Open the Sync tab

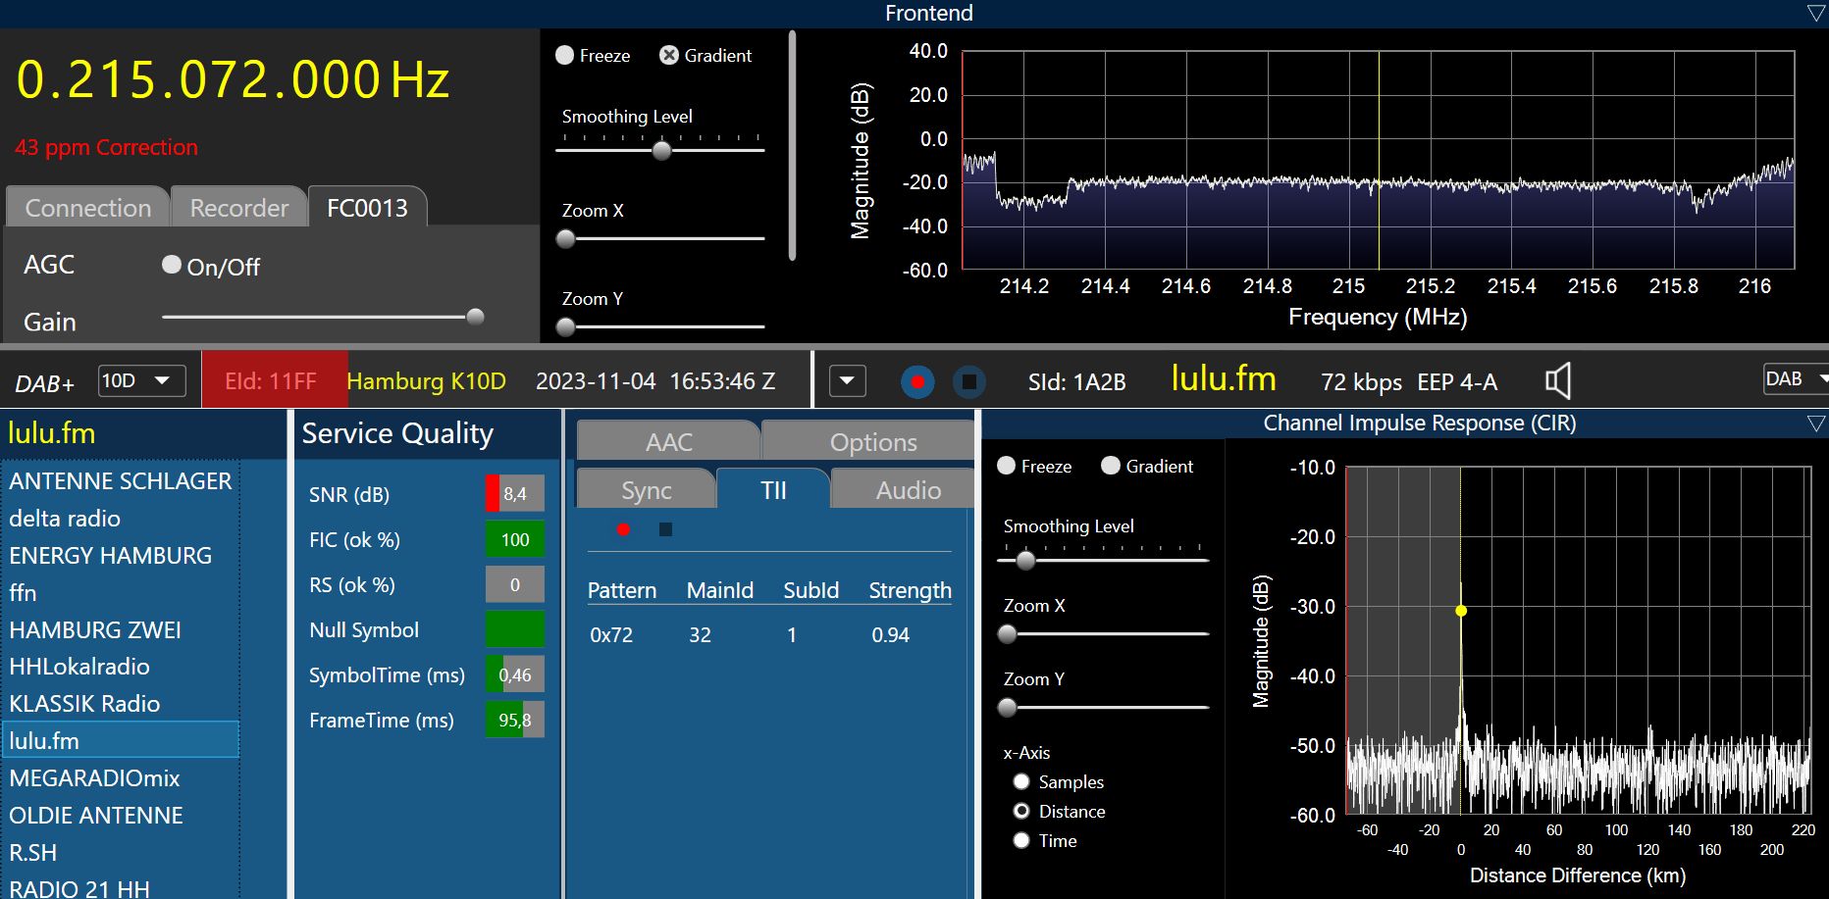coord(646,490)
